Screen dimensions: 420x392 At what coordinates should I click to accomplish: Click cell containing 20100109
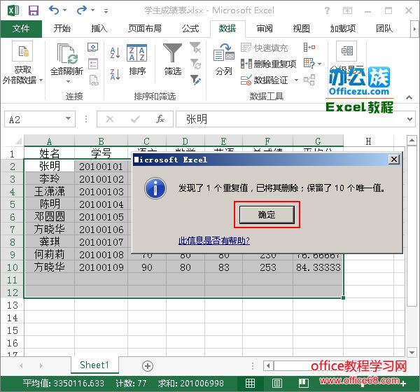pos(101,267)
